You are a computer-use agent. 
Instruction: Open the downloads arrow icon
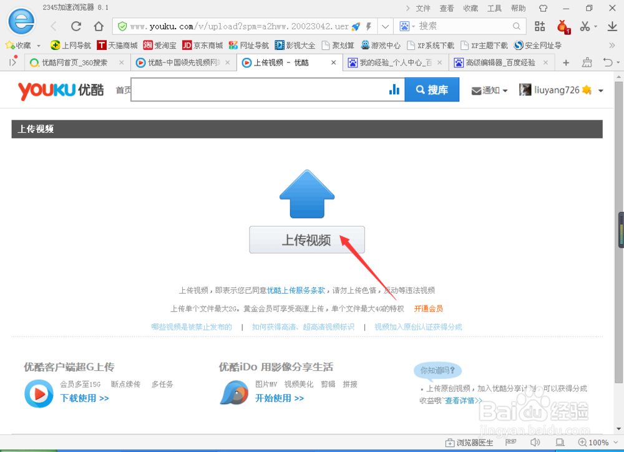pyautogui.click(x=612, y=26)
